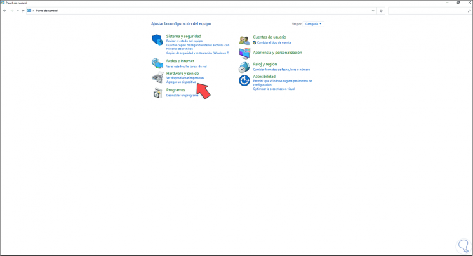Click Revisar el estado del equipo
The height and width of the screenshot is (256, 473).
point(184,41)
